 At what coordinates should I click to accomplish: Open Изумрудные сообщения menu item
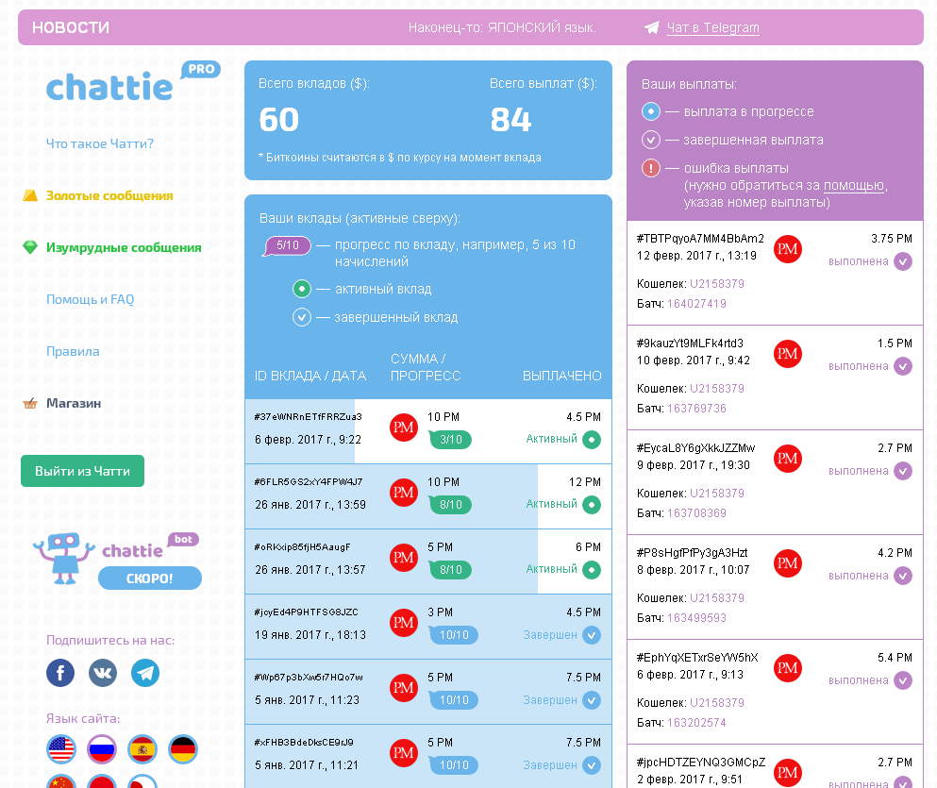[124, 247]
